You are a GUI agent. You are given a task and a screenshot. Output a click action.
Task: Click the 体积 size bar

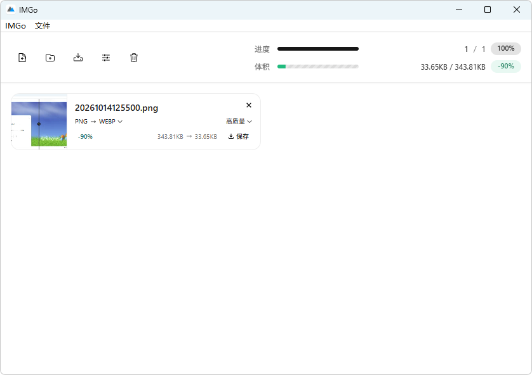pyautogui.click(x=318, y=67)
